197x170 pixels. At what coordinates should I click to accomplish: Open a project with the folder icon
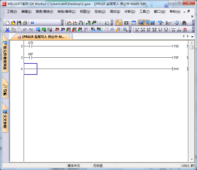coord(13,23)
